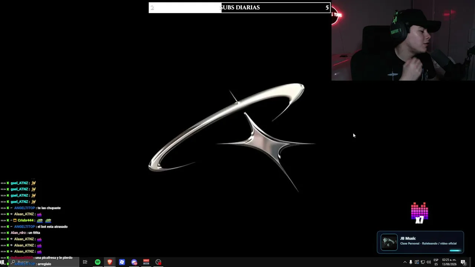Viewport: 475px width, 267px height.
Task: Open Spotify from the taskbar
Action: coord(98,262)
